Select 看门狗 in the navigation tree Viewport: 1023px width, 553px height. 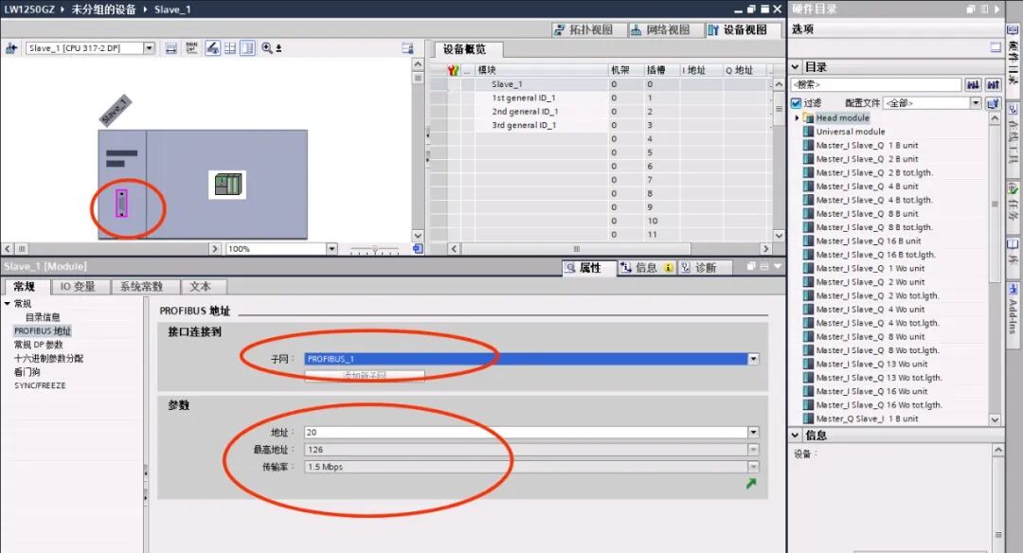27,372
